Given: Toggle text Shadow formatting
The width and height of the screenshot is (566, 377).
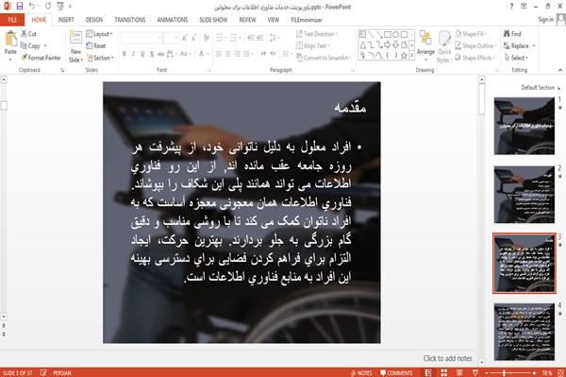Looking at the screenshot, I should (x=152, y=54).
